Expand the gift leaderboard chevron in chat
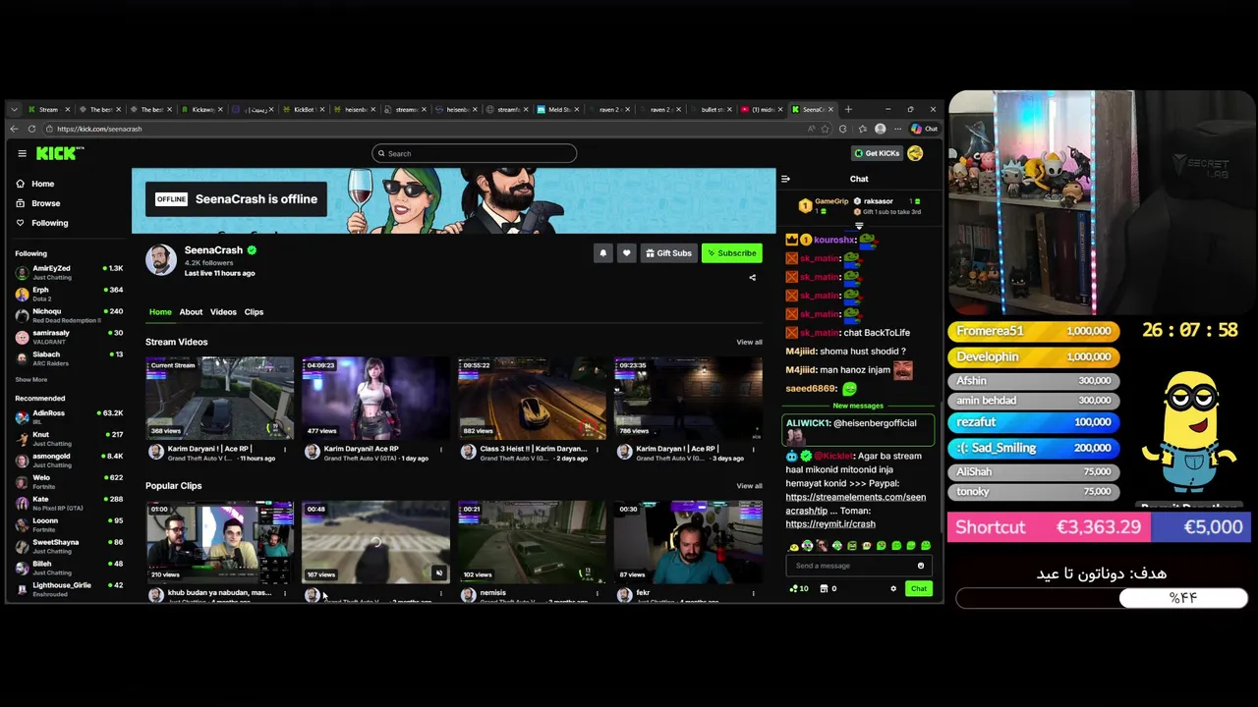Viewport: 1258px width, 707px height. pos(859,226)
